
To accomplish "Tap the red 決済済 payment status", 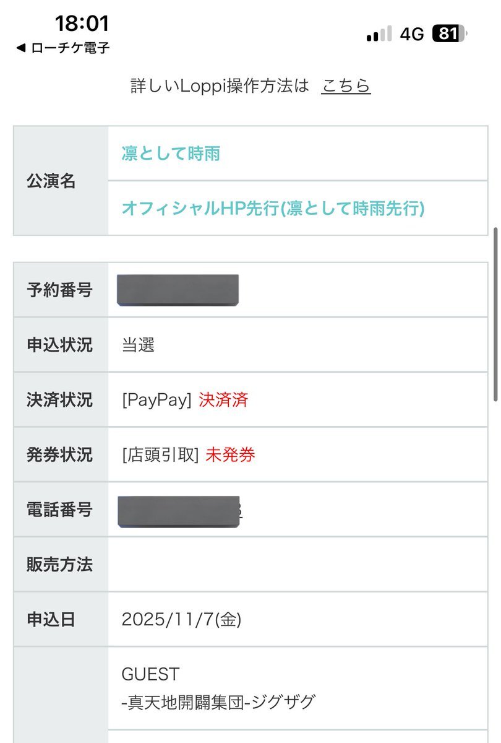I will pyautogui.click(x=223, y=400).
